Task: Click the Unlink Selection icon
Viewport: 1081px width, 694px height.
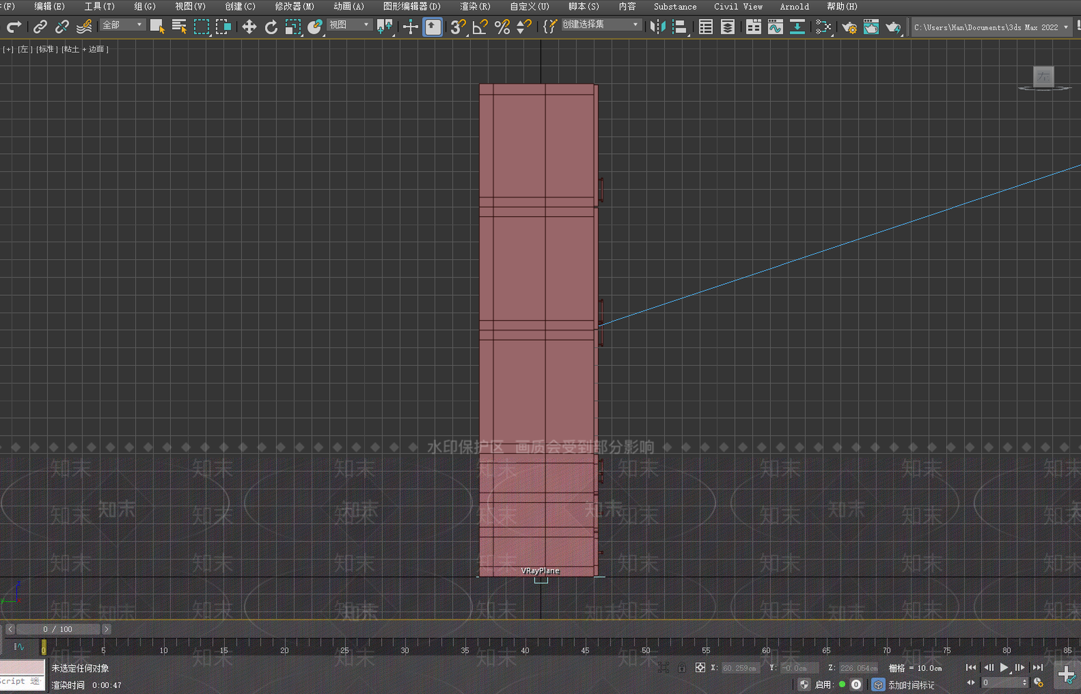Action: [62, 27]
